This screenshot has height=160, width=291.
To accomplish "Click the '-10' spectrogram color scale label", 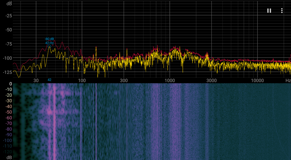I will pyautogui.click(x=9, y=89).
